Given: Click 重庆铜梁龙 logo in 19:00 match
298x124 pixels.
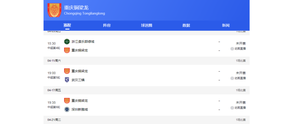Looking at the screenshot, I should (67, 71).
